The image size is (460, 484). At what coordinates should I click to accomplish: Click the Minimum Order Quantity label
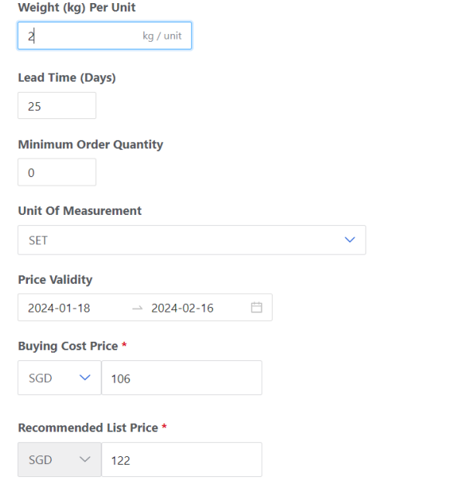[91, 145]
